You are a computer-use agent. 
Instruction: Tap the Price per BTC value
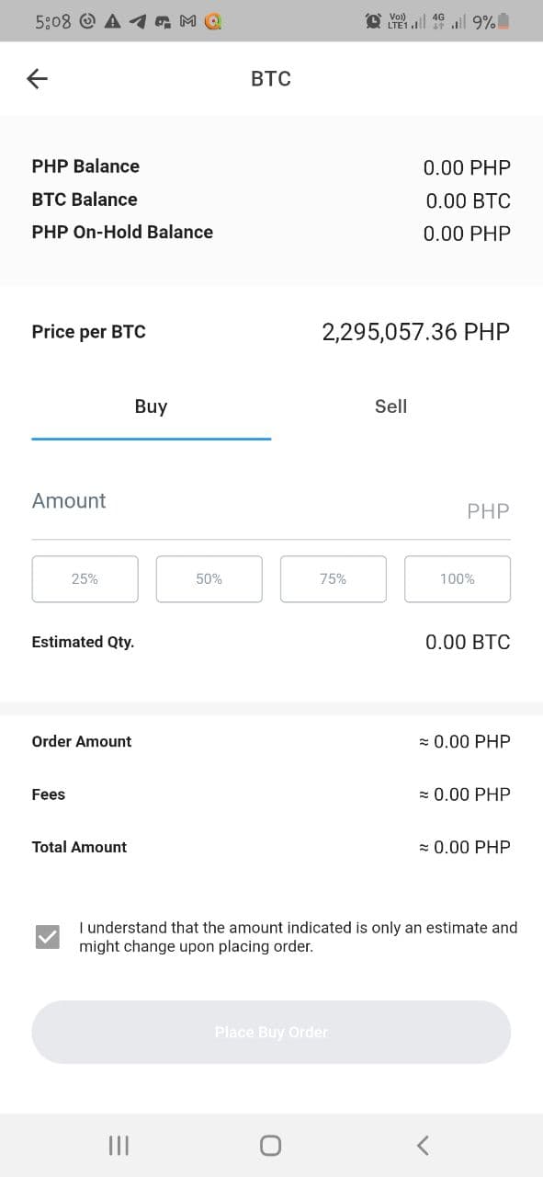click(415, 332)
